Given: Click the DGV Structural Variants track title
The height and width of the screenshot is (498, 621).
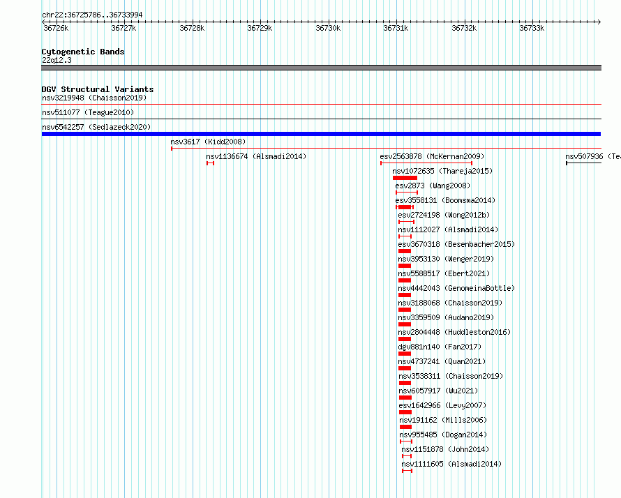Looking at the screenshot, I should (98, 89).
